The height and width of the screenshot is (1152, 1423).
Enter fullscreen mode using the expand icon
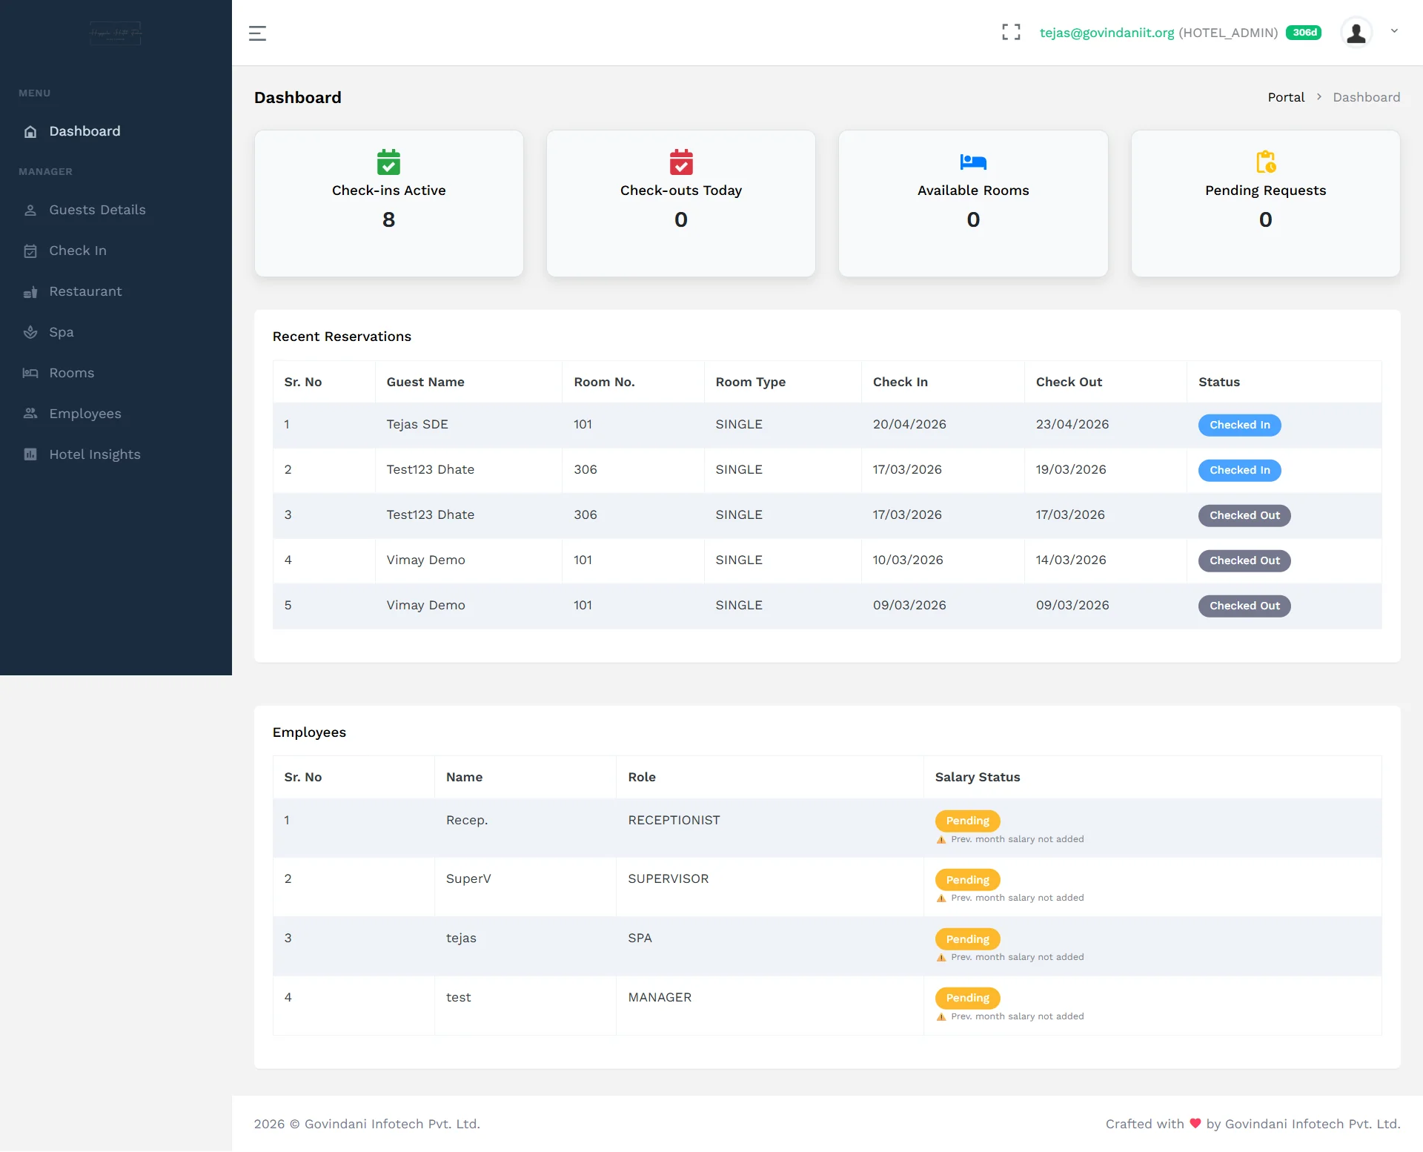[x=1011, y=32]
